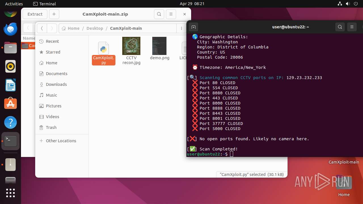Click the Name column header in archive
This screenshot has height=204, width=363.
pos(29,38)
